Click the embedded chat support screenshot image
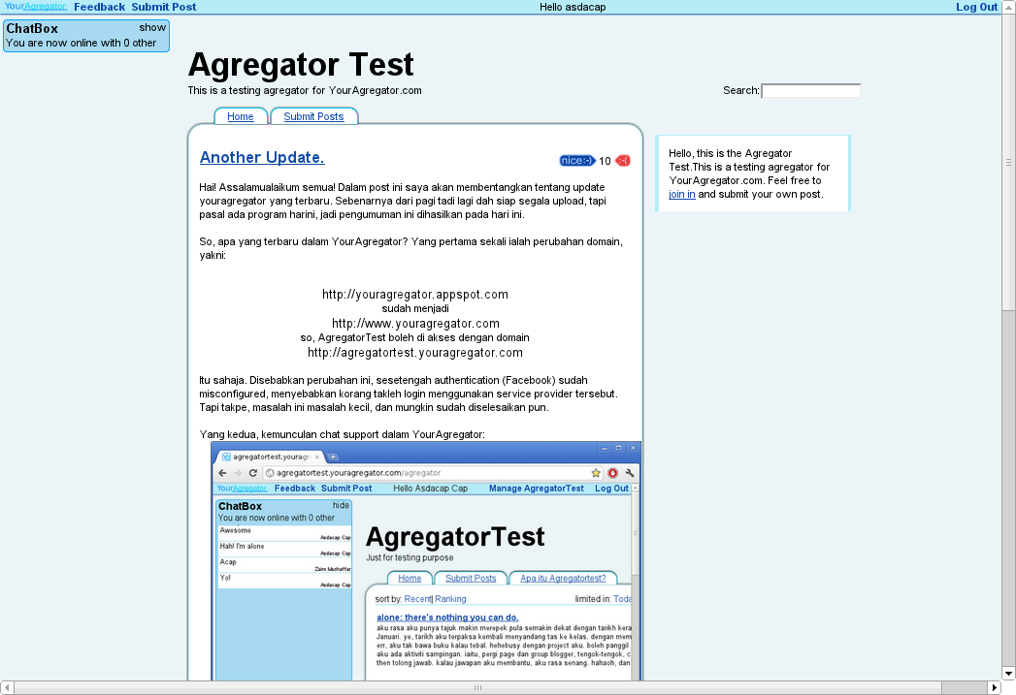This screenshot has width=1016, height=695. pos(426,560)
